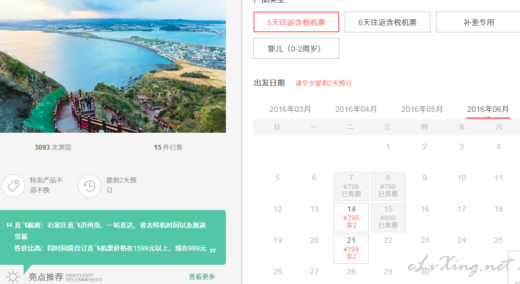This screenshot has height=284, width=520.
Task: Click calendar date 9
Action: [x=425, y=178]
